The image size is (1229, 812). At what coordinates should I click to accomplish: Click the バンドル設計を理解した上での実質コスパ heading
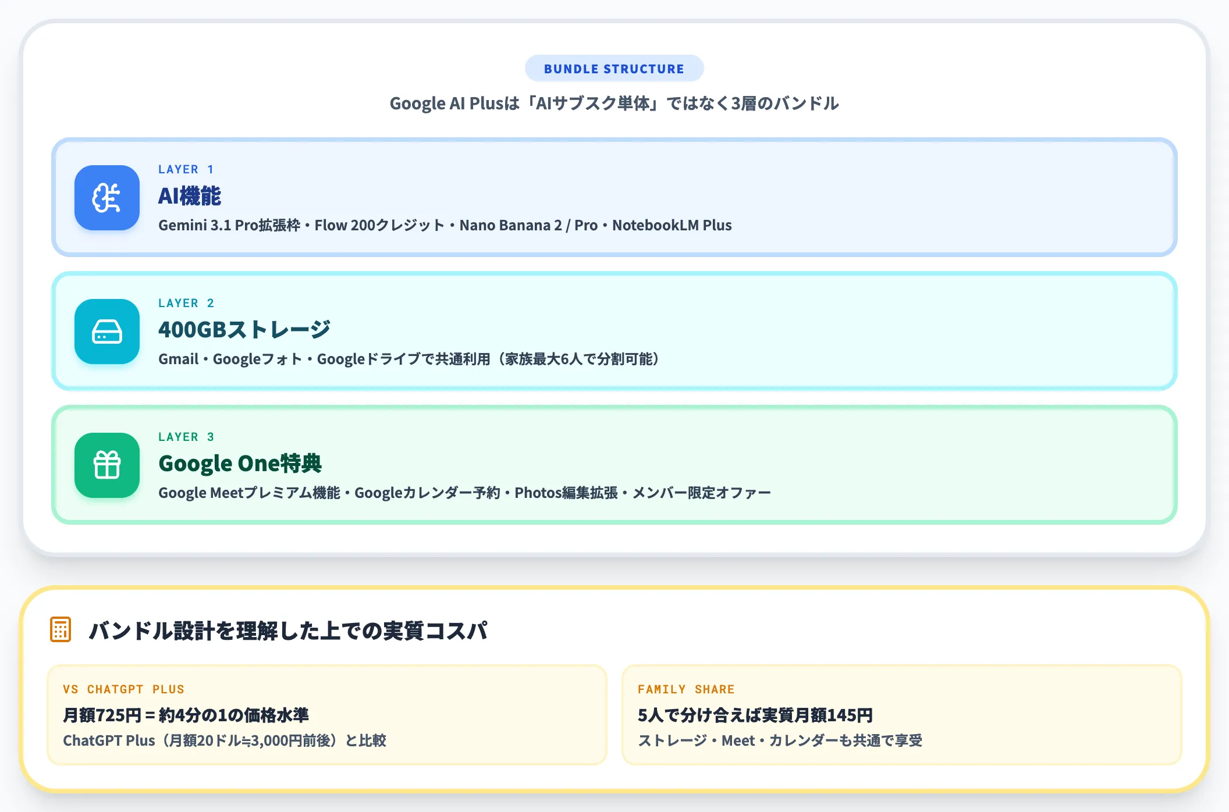tap(288, 631)
